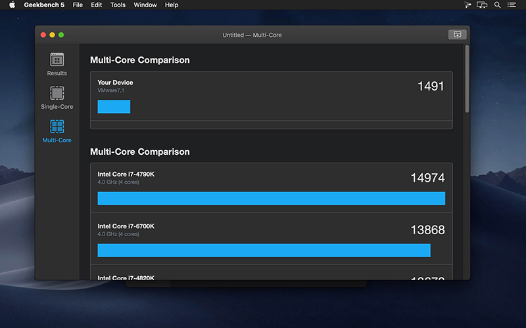
Task: Open the Window menu
Action: tap(145, 5)
